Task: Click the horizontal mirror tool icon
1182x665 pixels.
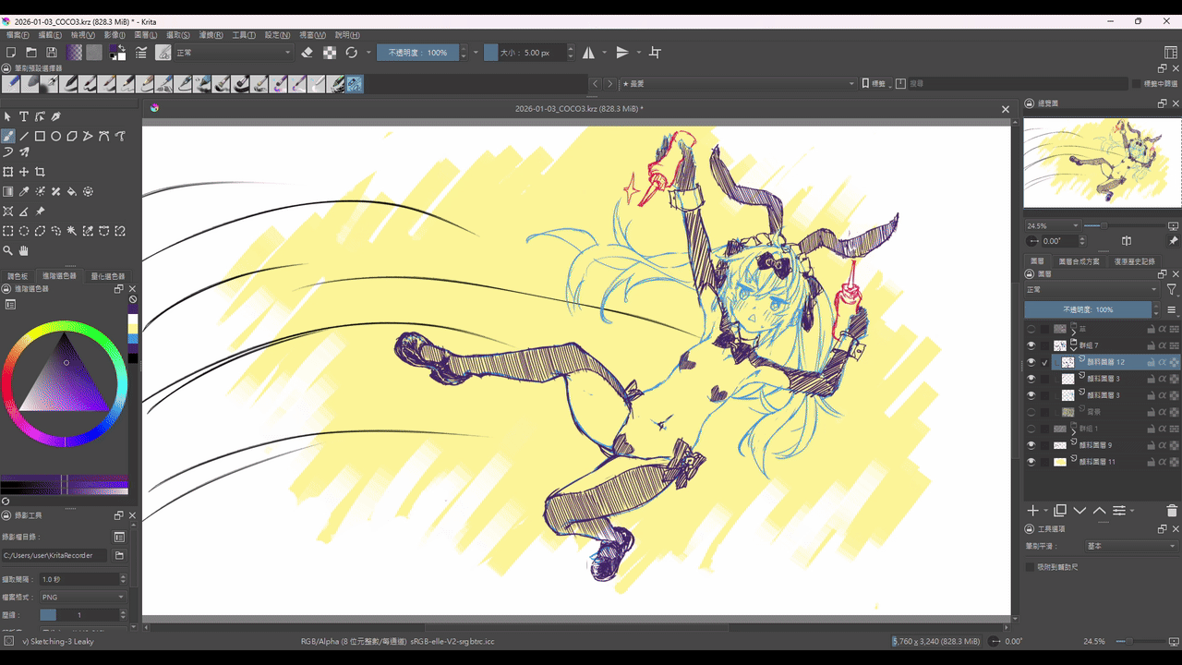Action: [x=588, y=53]
